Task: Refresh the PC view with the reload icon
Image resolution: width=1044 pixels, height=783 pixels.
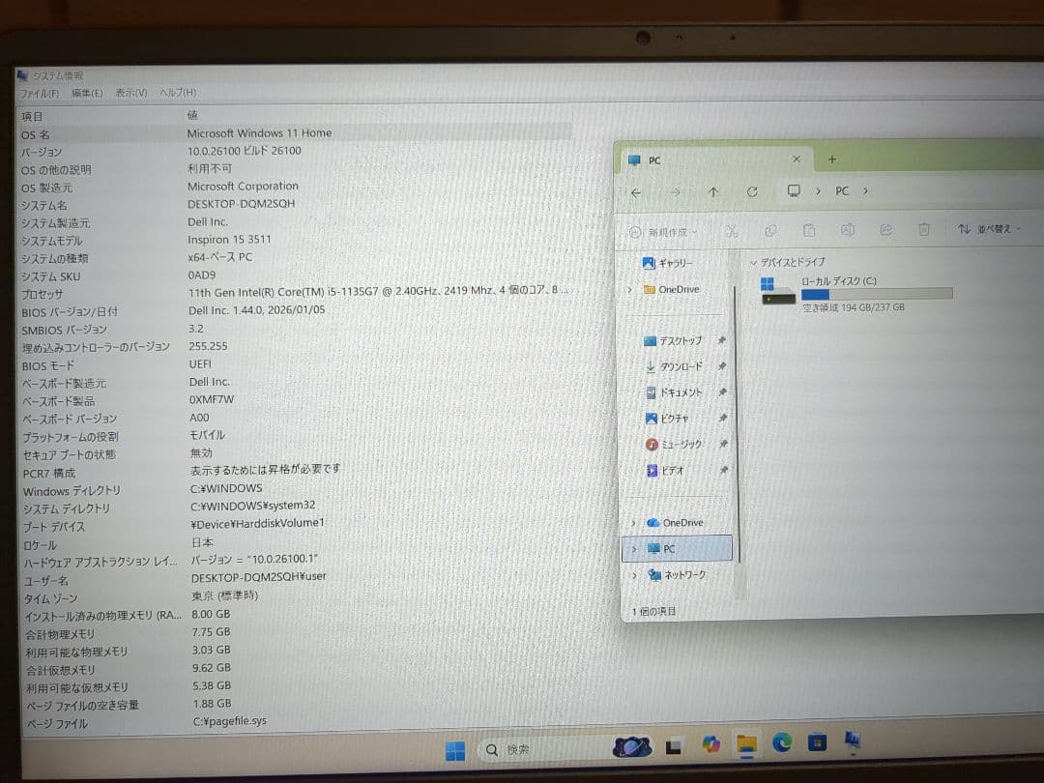Action: (x=752, y=191)
